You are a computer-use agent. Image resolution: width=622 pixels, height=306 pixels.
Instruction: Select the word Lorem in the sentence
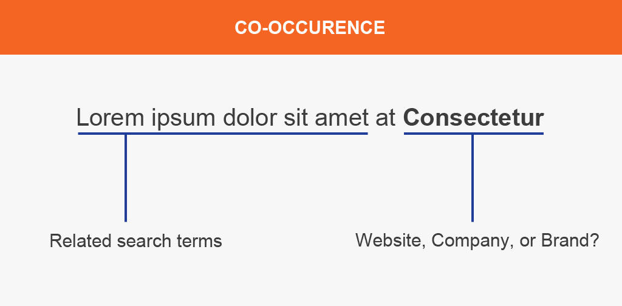(110, 118)
